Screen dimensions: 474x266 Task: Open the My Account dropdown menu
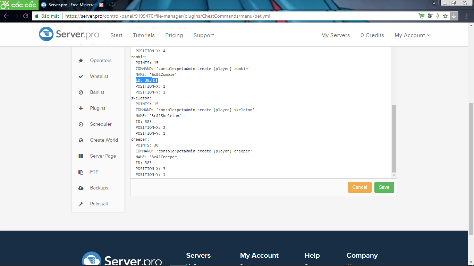tap(412, 35)
